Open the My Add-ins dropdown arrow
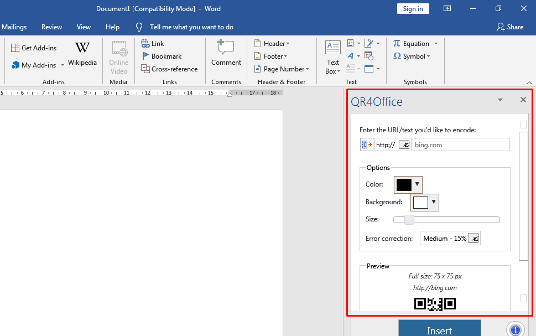The height and width of the screenshot is (336, 536). click(x=63, y=65)
